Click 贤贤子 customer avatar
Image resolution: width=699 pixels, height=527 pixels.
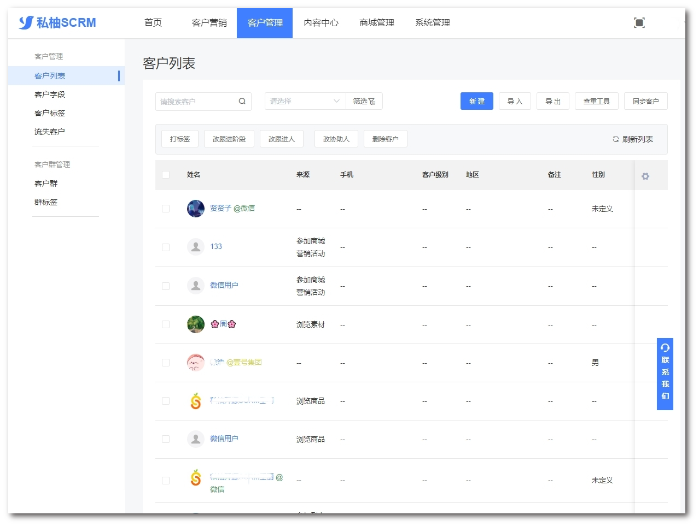pos(195,209)
